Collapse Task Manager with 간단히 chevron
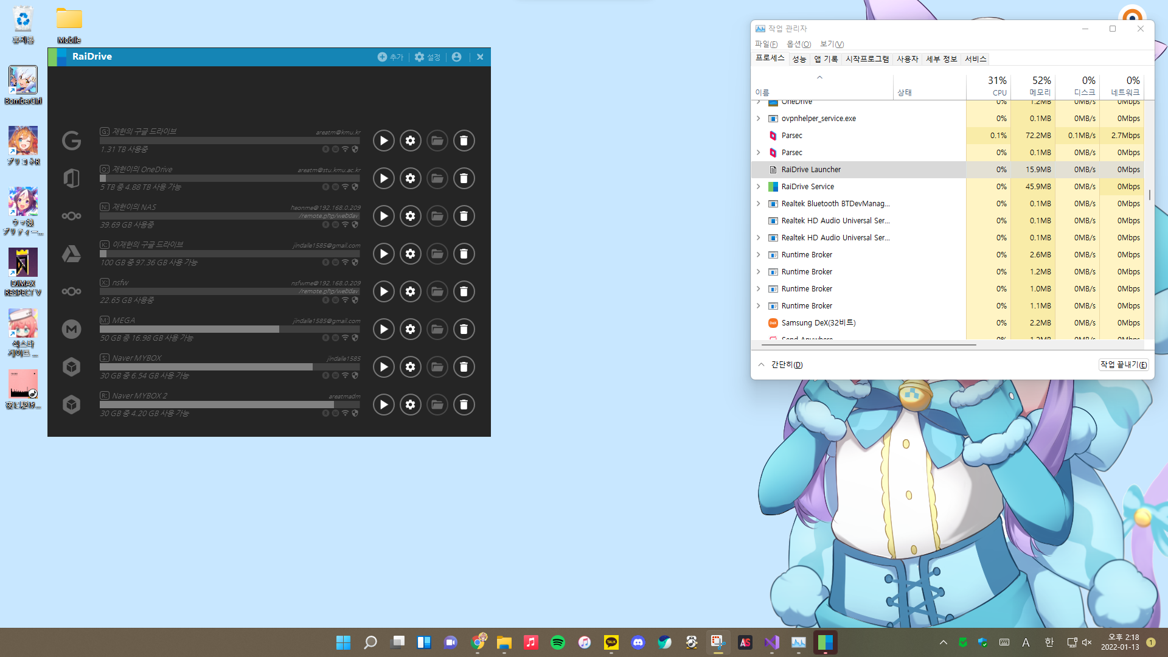This screenshot has width=1168, height=657. point(762,364)
